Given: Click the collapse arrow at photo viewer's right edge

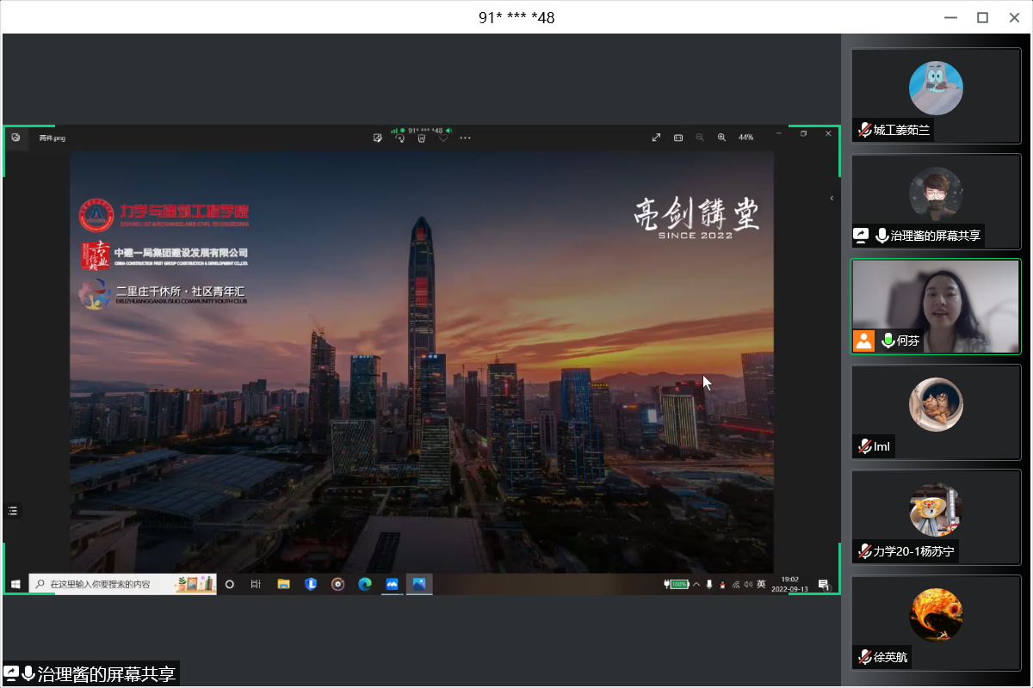Looking at the screenshot, I should (831, 198).
